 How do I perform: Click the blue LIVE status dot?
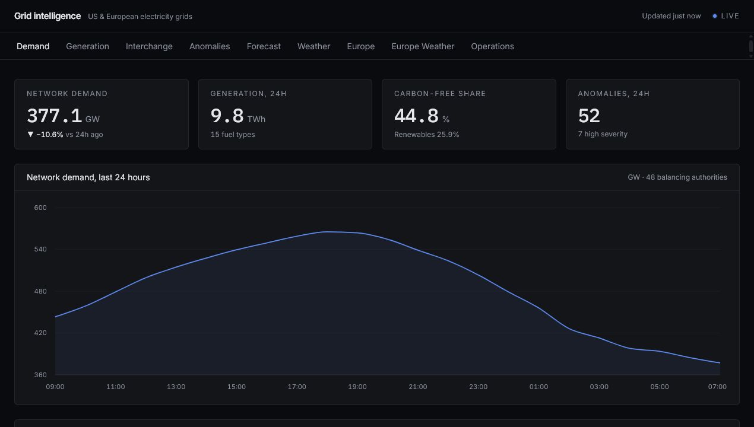tap(715, 16)
